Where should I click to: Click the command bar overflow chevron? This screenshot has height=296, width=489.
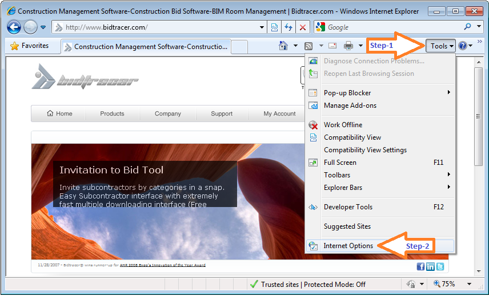[x=480, y=42]
